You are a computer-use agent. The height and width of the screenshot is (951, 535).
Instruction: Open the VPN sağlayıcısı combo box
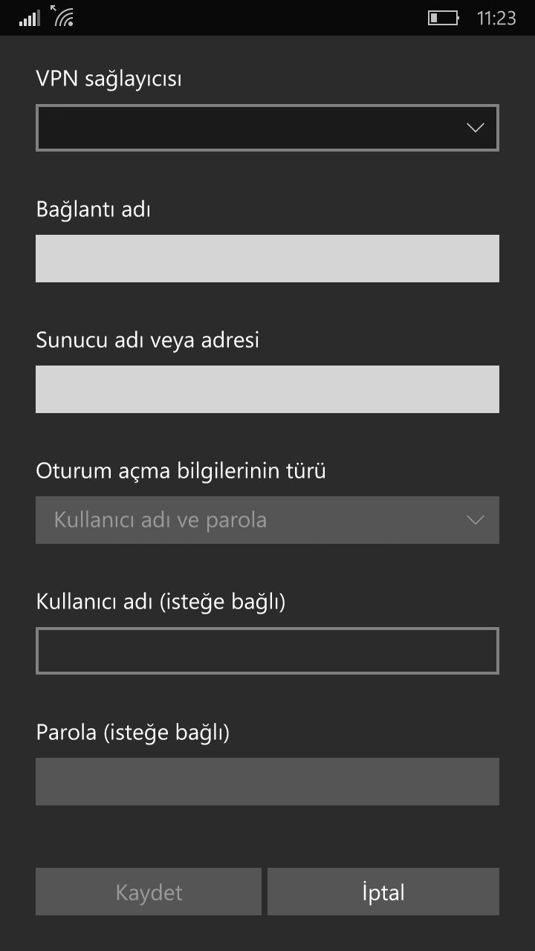tap(267, 128)
